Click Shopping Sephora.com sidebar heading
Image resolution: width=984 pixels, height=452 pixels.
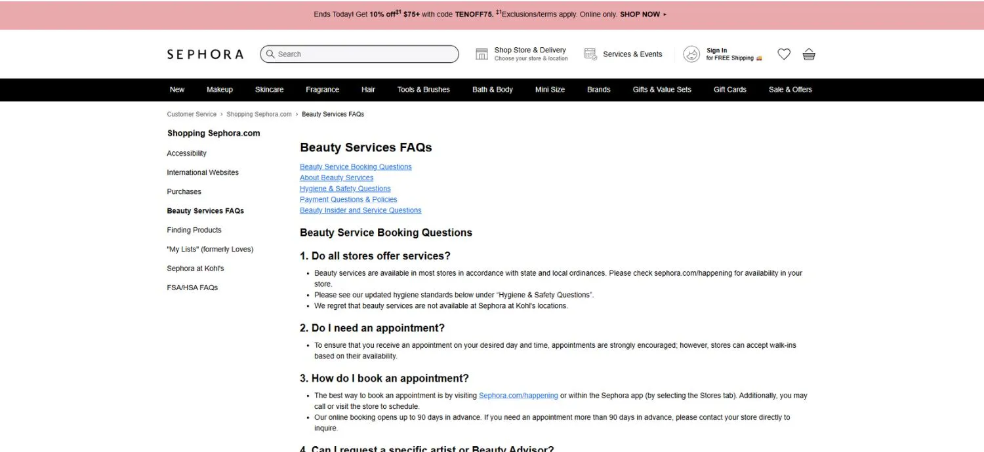[213, 133]
